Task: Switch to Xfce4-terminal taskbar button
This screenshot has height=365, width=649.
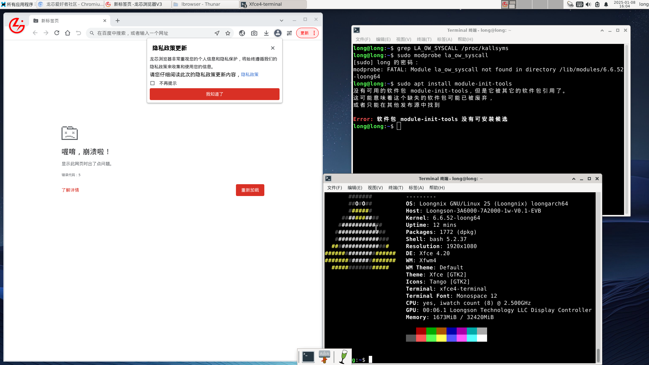Action: coord(273,4)
